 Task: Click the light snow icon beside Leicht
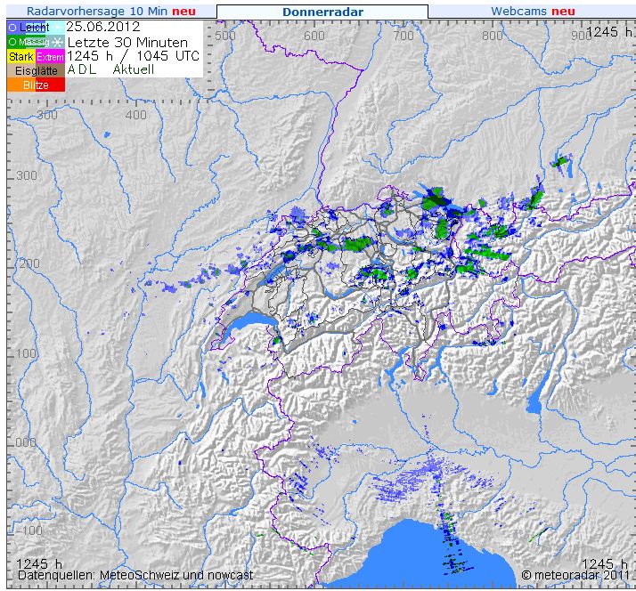click(57, 28)
